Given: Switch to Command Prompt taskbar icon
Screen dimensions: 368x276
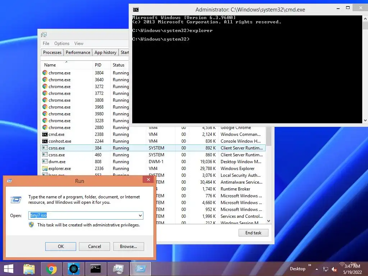Looking at the screenshot, I should coord(96,269).
